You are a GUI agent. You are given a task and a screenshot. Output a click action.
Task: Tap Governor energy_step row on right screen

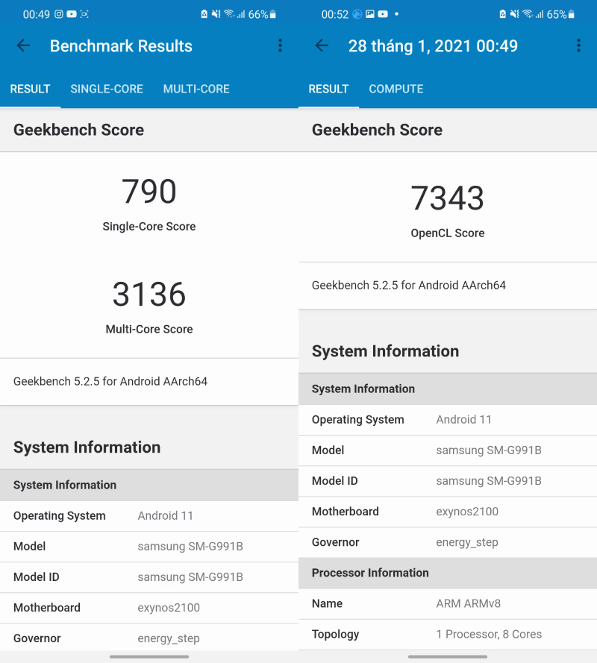pos(448,542)
